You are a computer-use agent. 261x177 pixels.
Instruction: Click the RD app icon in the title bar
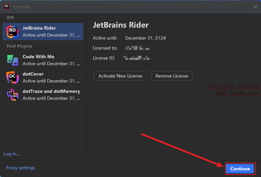[6, 6]
